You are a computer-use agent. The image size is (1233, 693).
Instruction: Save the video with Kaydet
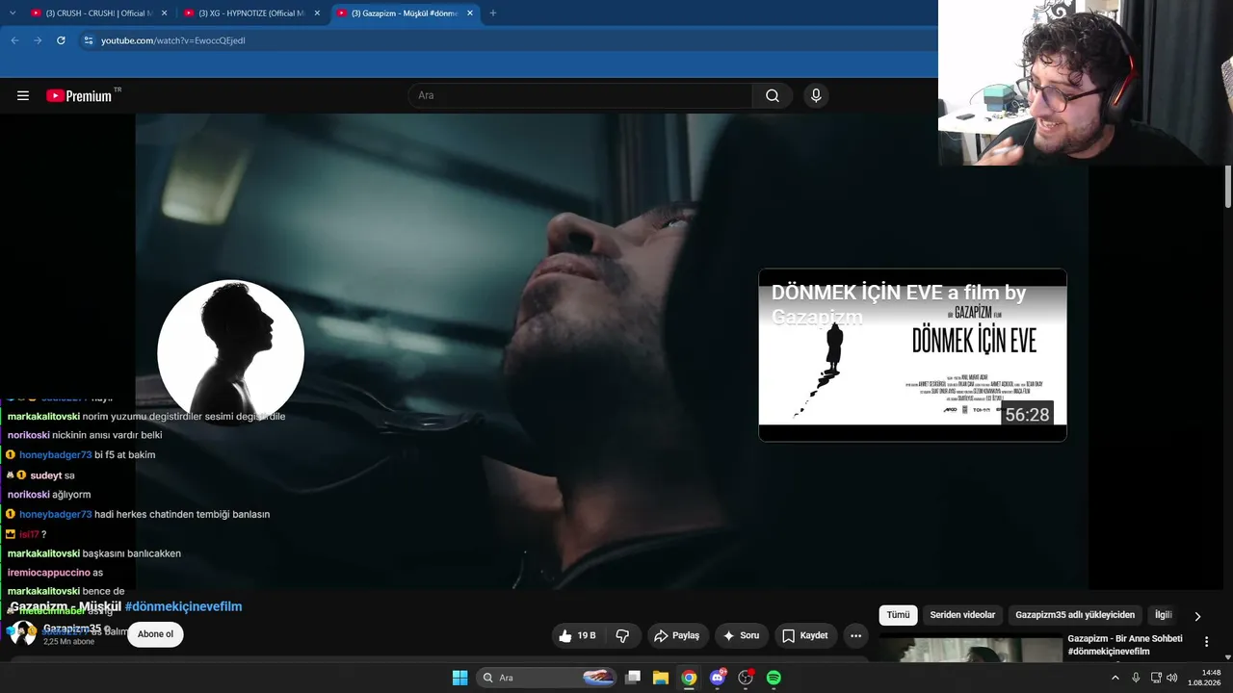805,635
